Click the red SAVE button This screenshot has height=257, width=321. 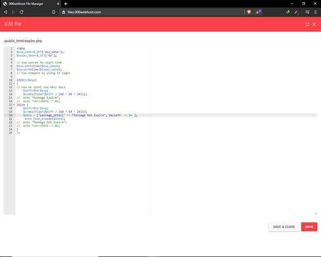(309, 227)
